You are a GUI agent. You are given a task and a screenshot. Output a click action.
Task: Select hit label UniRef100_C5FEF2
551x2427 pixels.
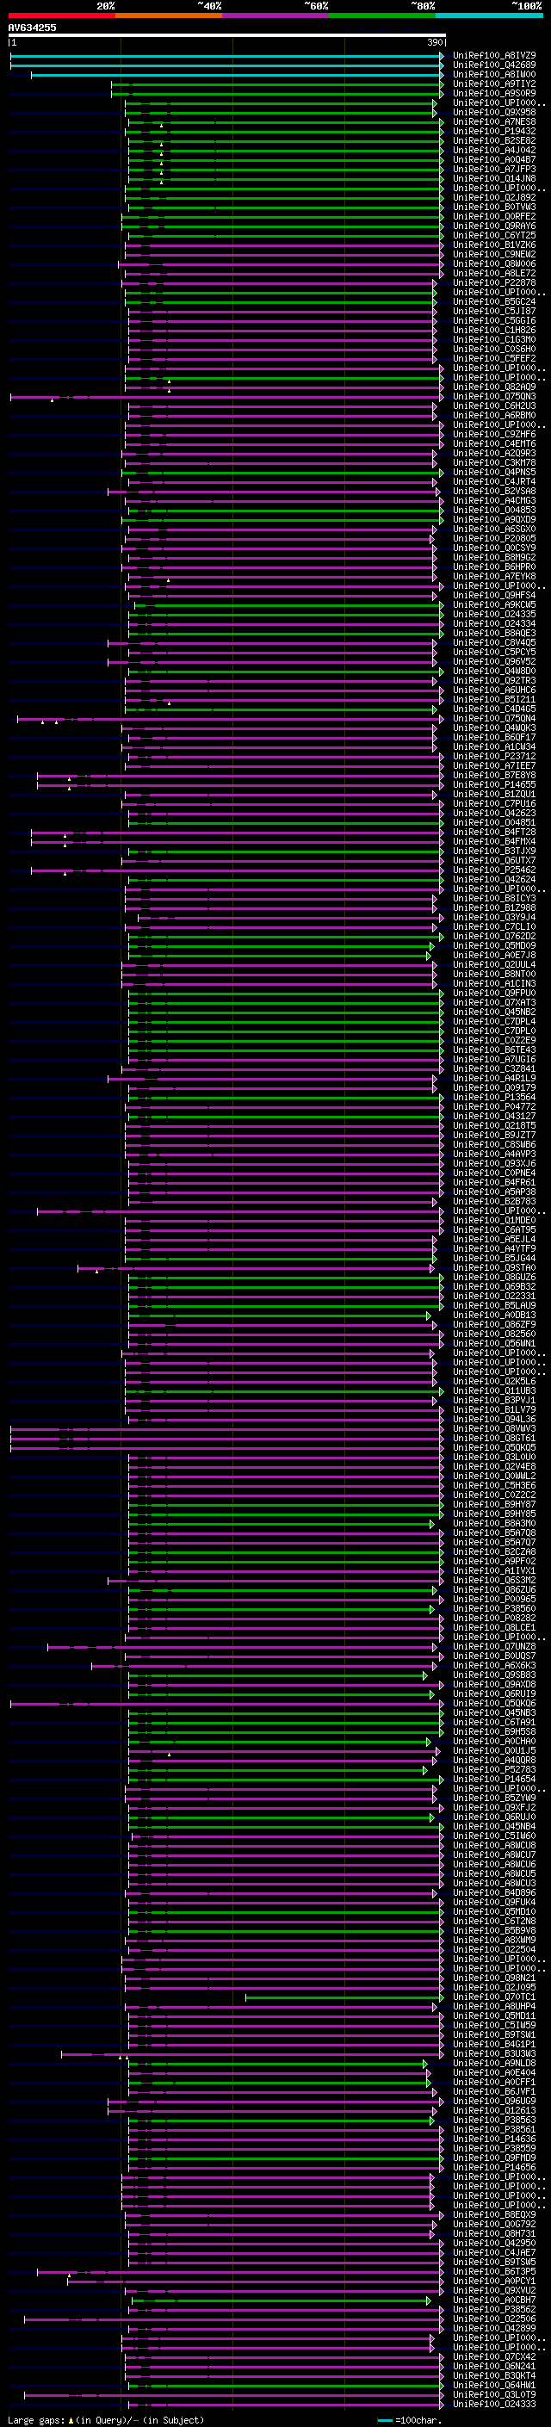tap(494, 358)
